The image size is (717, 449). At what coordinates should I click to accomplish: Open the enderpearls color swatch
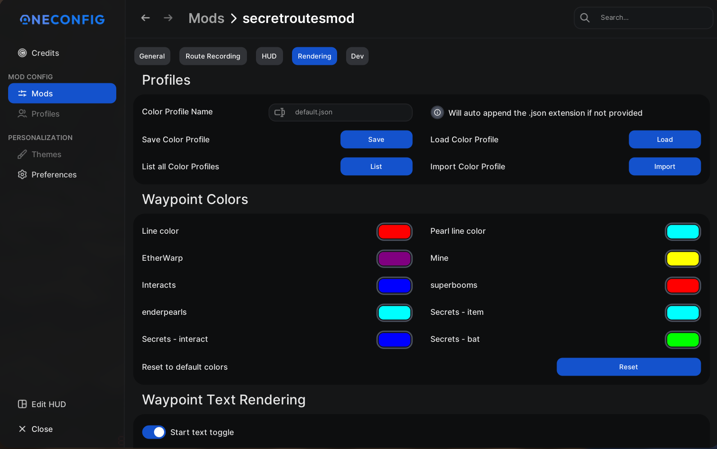(394, 313)
